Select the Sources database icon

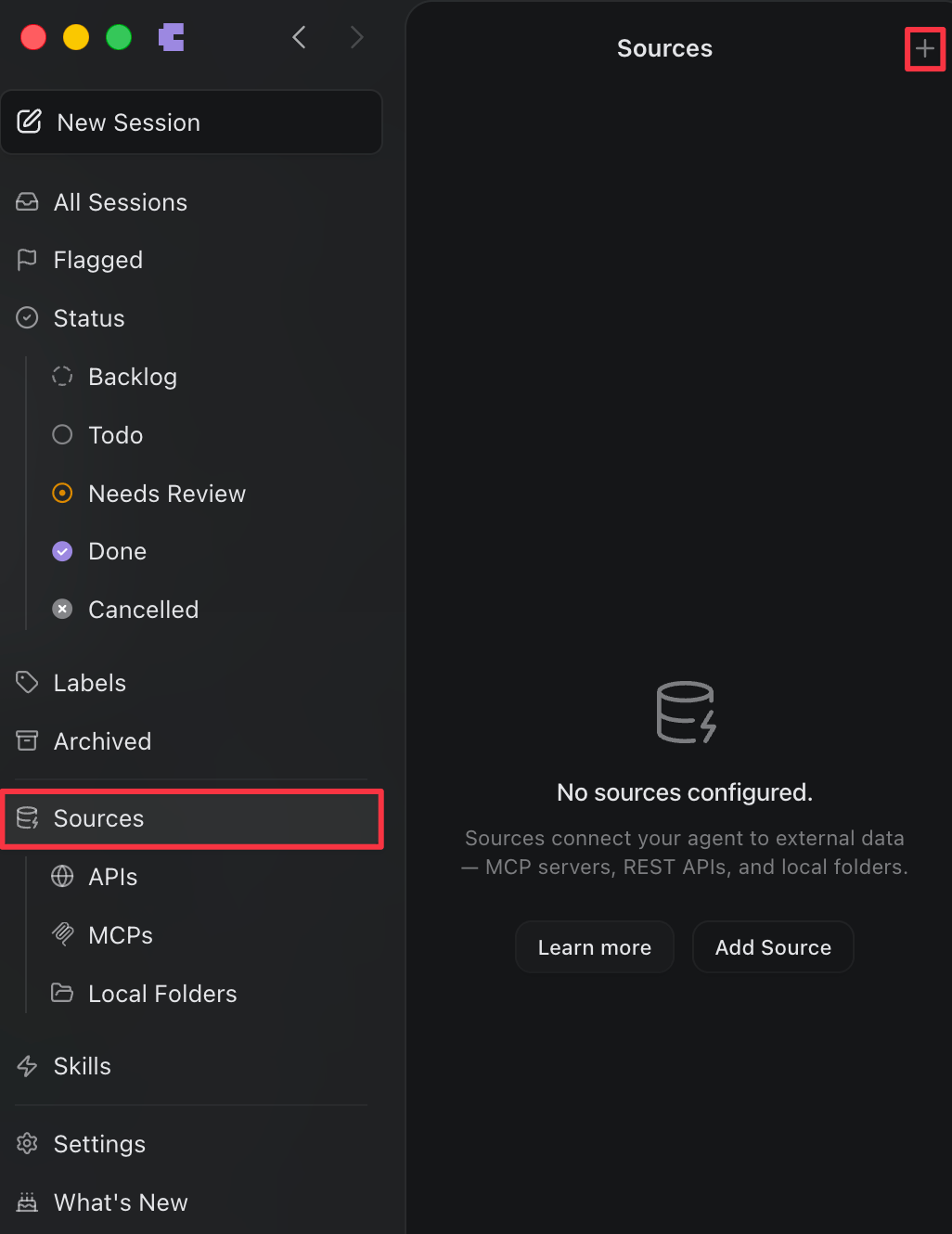[26, 818]
